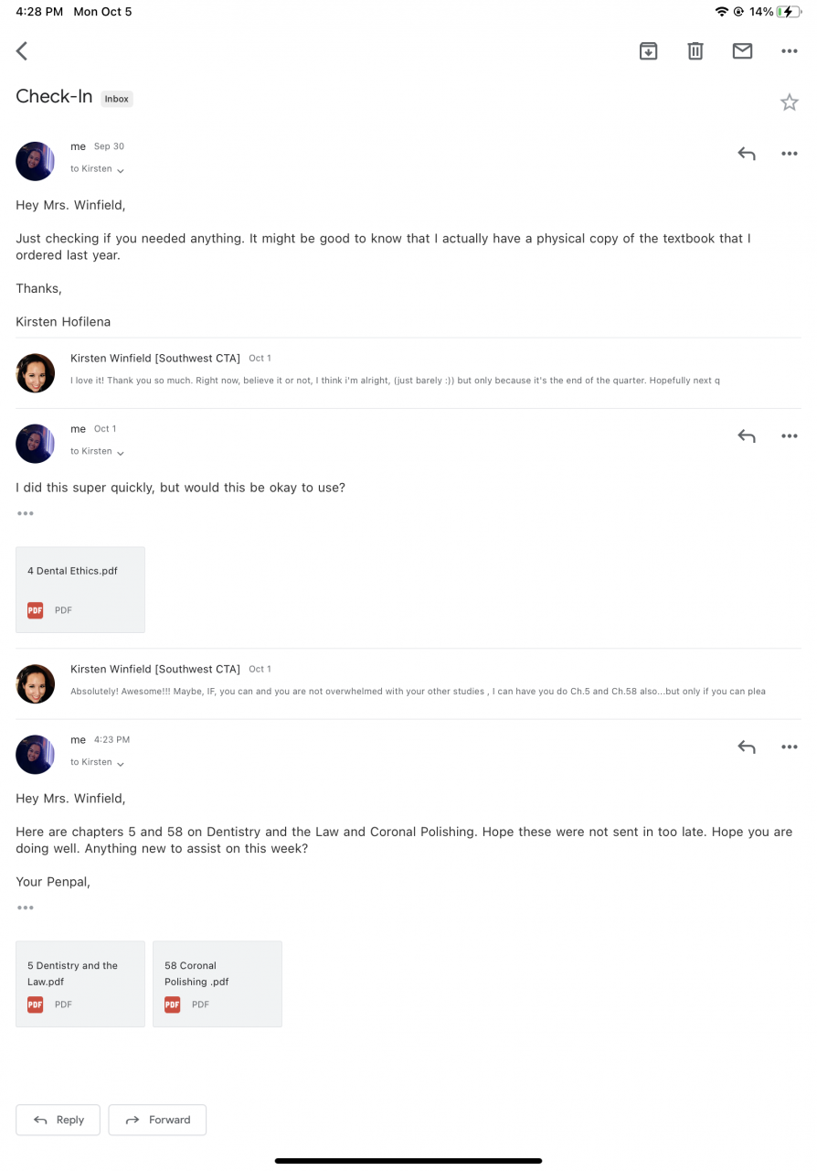Open more options for the 4:23 PM message
The image size is (817, 1171).
pos(790,747)
